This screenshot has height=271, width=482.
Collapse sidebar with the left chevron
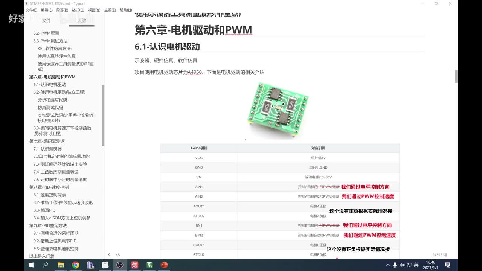tap(109, 255)
